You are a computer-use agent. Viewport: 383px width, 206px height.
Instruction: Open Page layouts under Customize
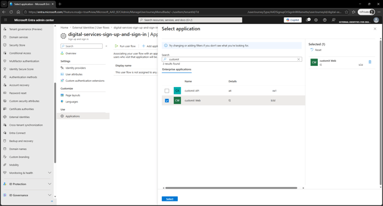(x=73, y=96)
